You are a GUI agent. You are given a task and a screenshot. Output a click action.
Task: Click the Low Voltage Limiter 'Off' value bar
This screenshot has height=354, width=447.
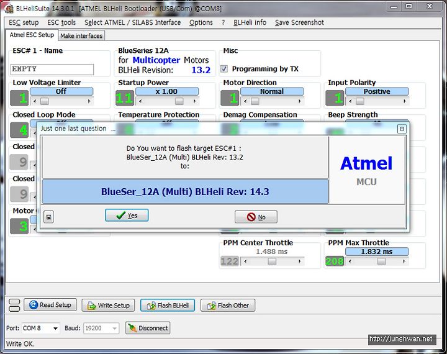(61, 91)
